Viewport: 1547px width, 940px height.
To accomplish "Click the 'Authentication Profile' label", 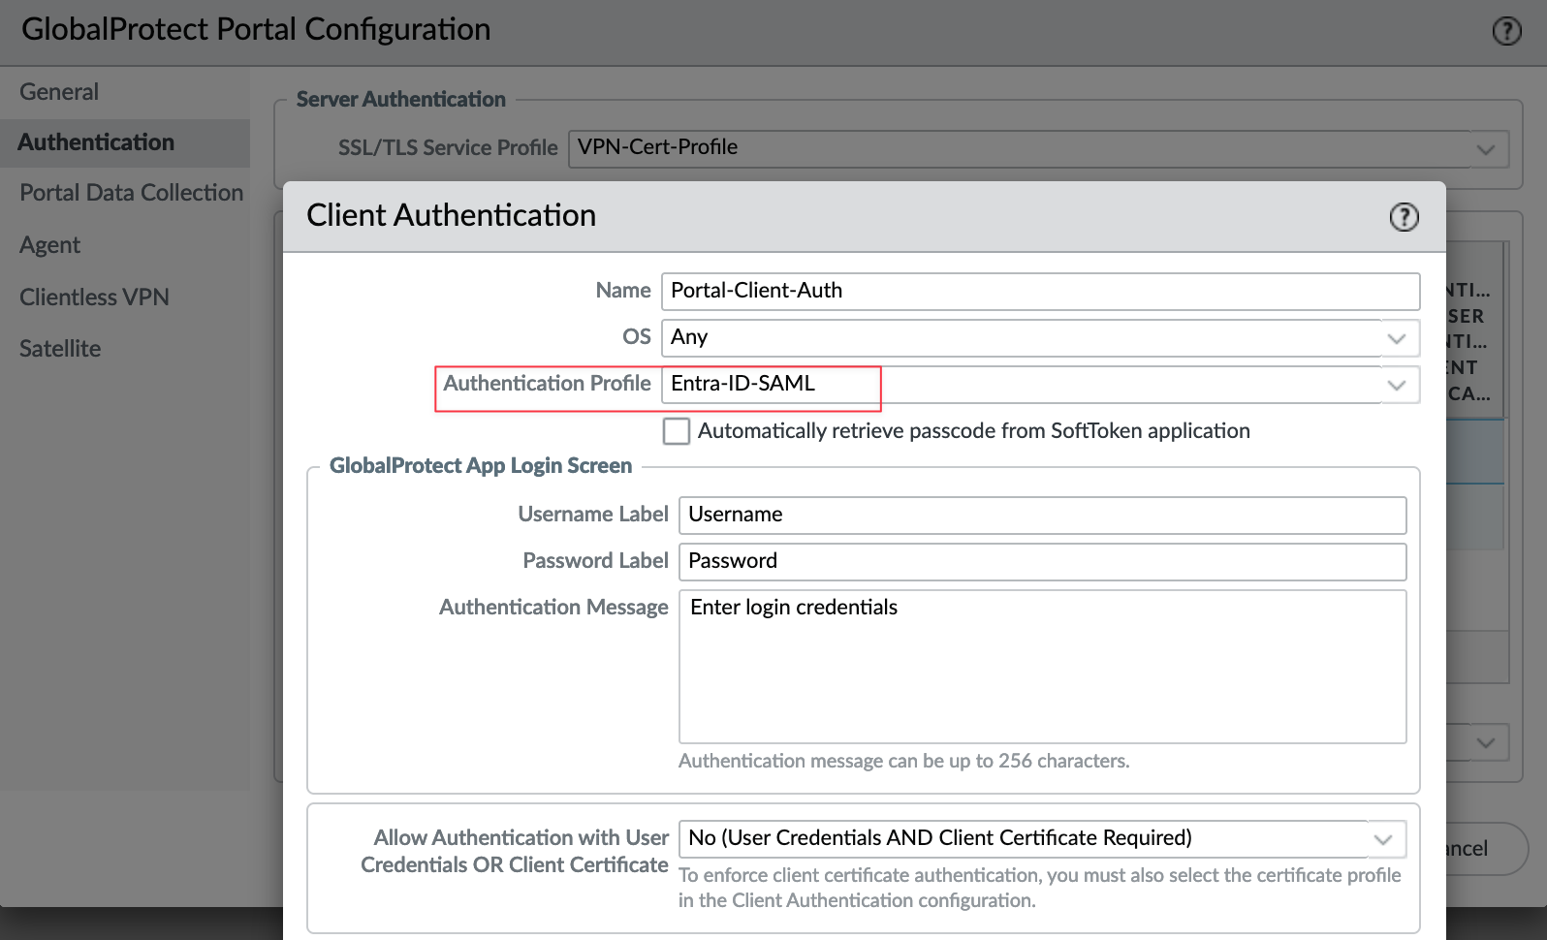I will pyautogui.click(x=547, y=384).
